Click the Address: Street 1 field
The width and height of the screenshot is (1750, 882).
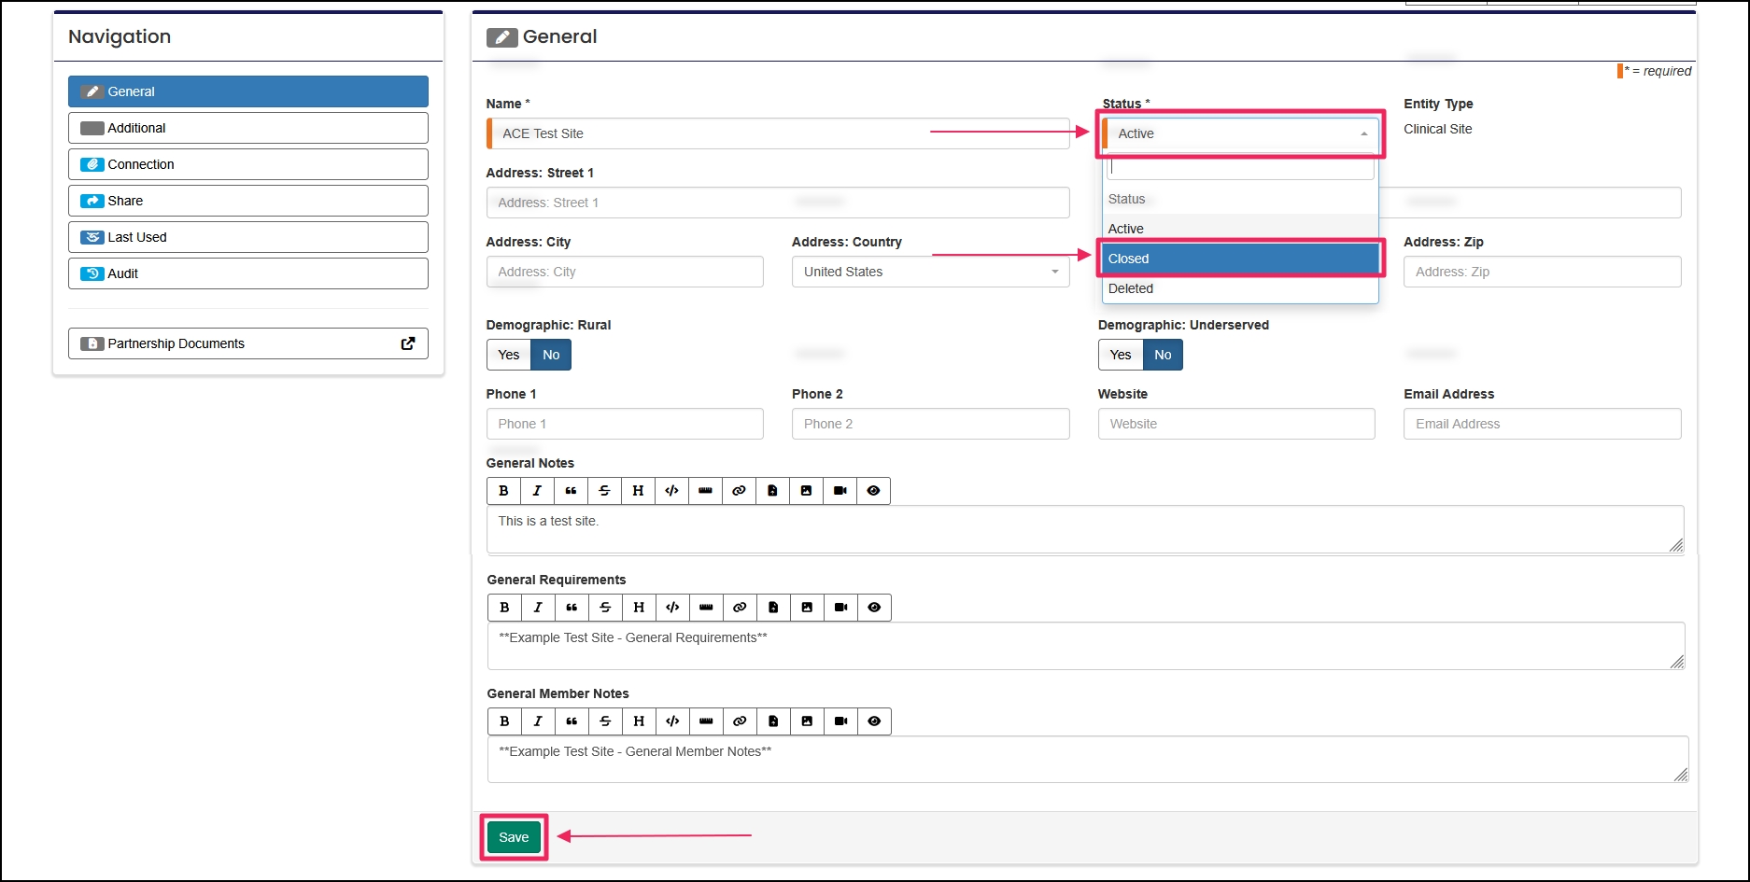click(778, 203)
